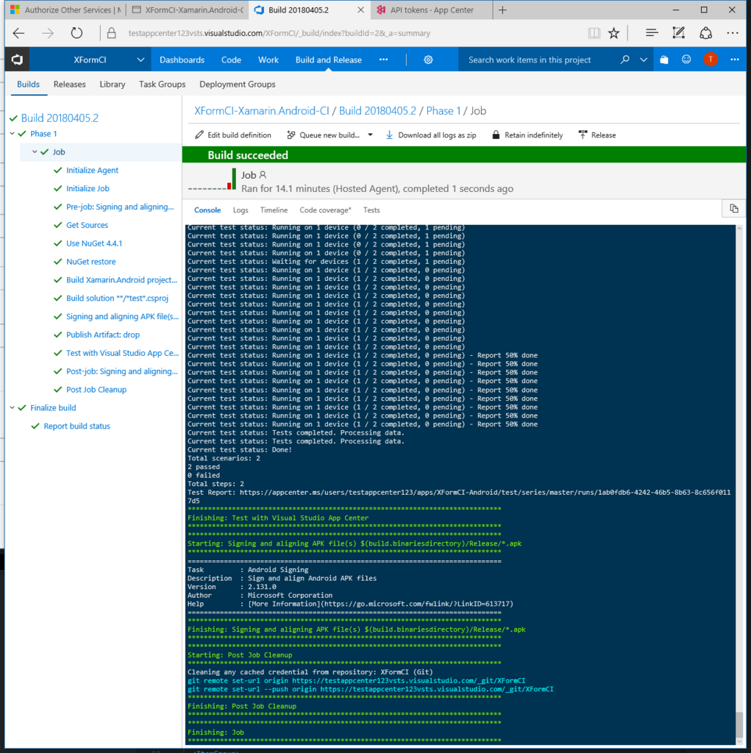The width and height of the screenshot is (751, 753).
Task: Click Search work items input field
Action: 530,60
